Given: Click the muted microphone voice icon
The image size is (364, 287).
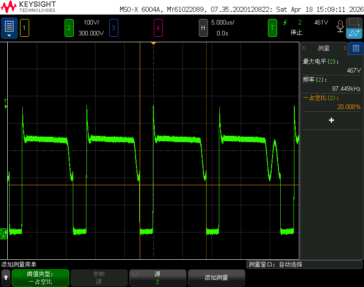Looking at the screenshot, I should [340, 26].
